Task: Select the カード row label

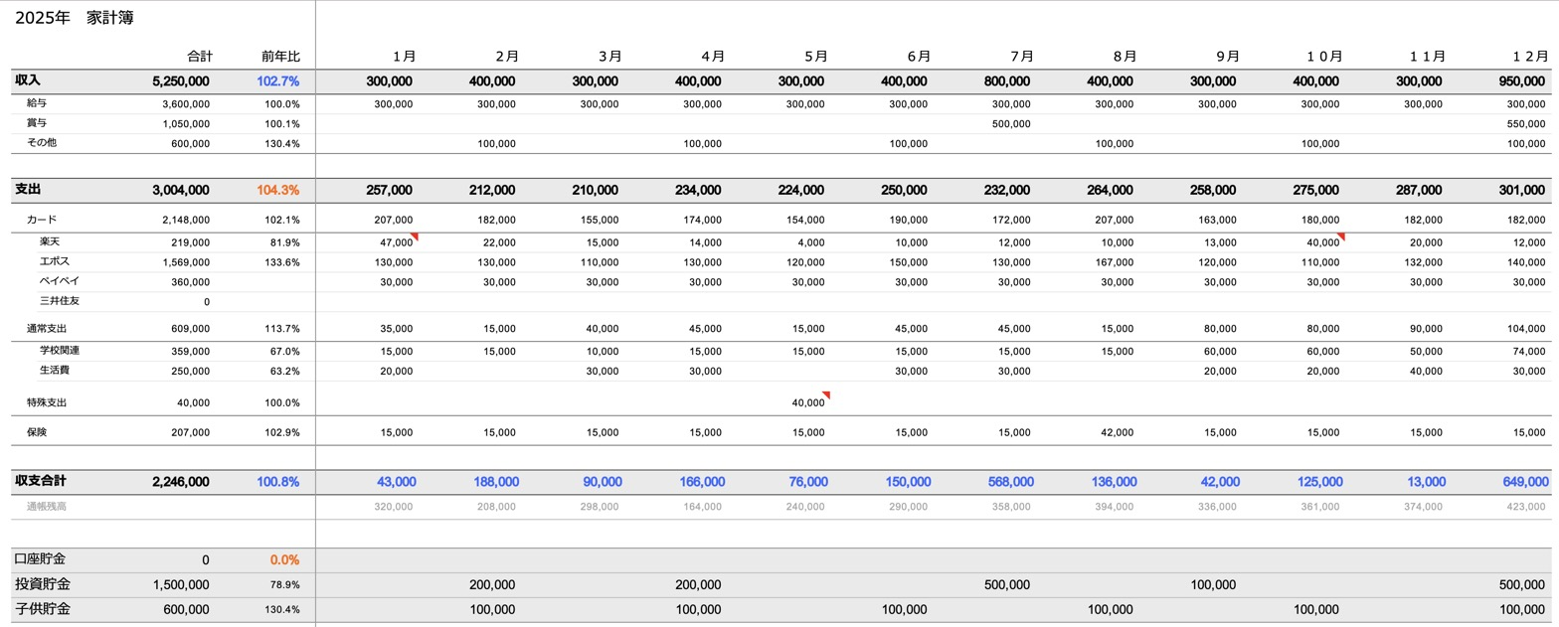Action: click(x=42, y=220)
